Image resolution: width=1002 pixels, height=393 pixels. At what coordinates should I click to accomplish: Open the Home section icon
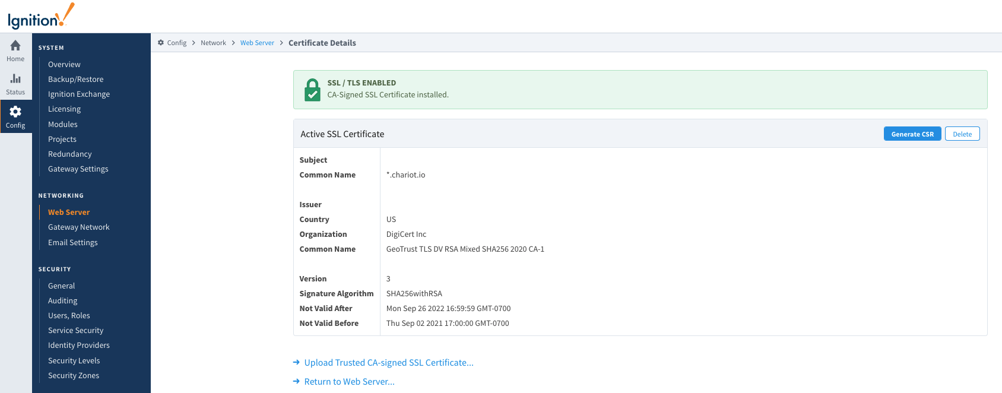pyautogui.click(x=15, y=46)
